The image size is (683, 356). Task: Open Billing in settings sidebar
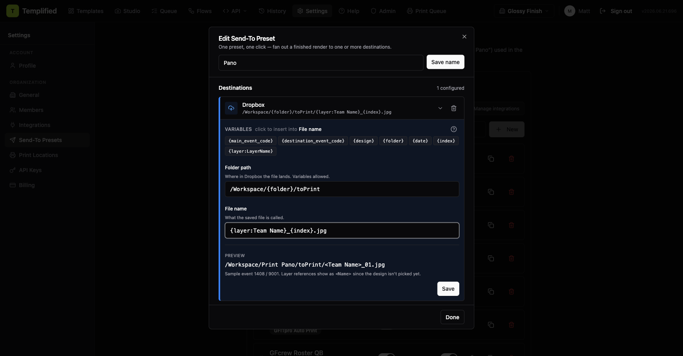tap(47, 185)
